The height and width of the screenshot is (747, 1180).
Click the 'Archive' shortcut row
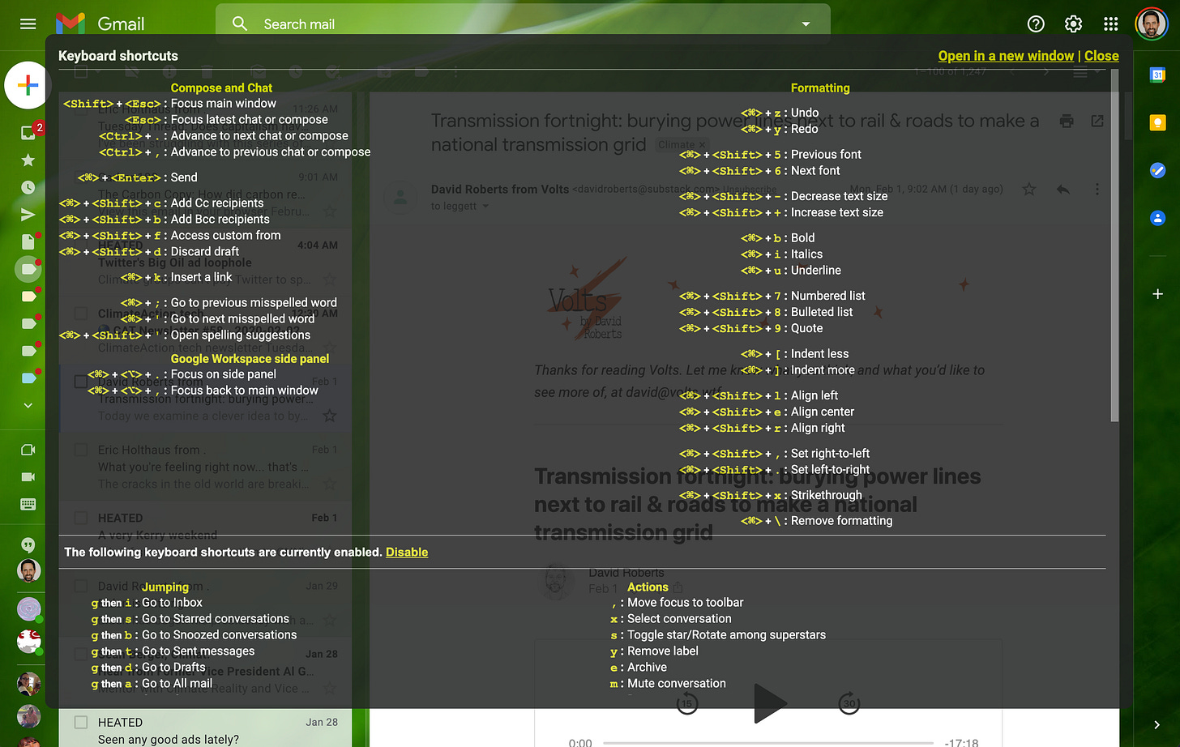click(x=639, y=667)
